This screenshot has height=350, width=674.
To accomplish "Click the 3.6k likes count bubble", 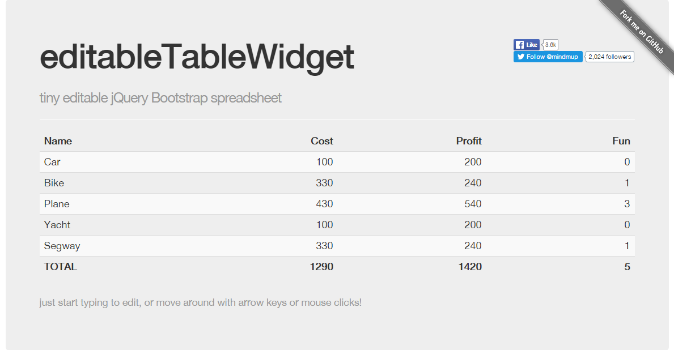I will click(x=550, y=45).
